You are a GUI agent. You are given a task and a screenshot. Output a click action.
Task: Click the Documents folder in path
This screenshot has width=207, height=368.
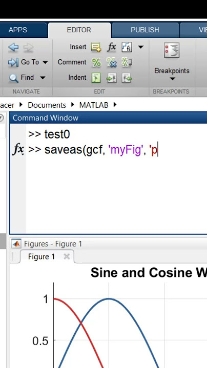[x=47, y=105]
